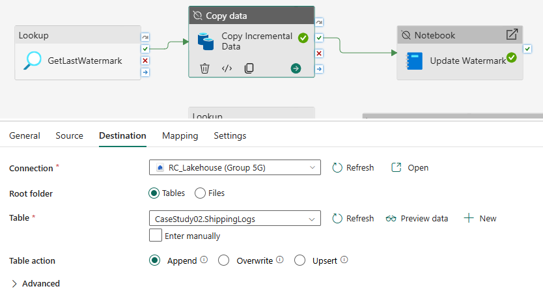Viewport: 543px width, 293px height.
Task: Clone the Copy data activity with copy icon
Action: (x=249, y=68)
